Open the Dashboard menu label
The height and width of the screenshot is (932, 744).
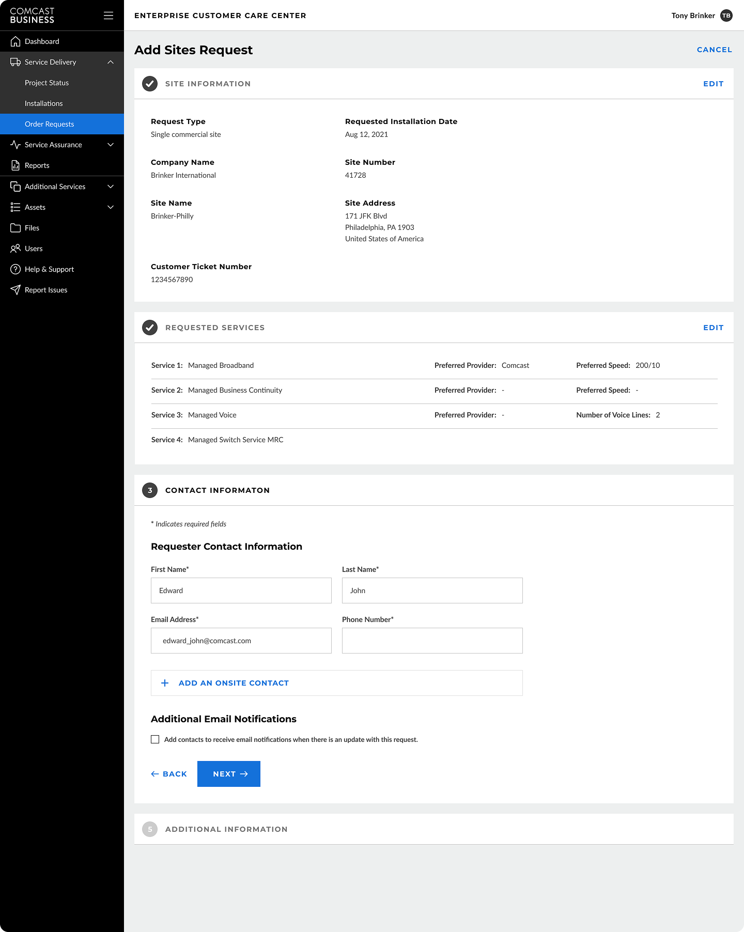point(42,41)
